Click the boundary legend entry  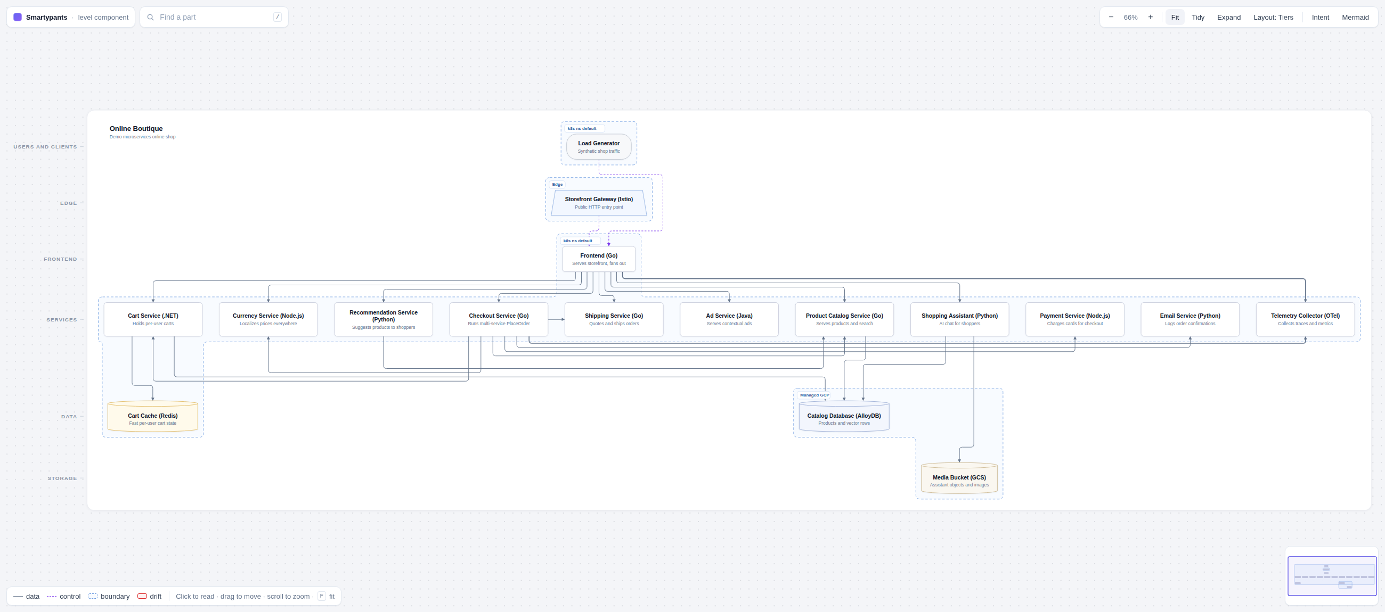click(109, 596)
